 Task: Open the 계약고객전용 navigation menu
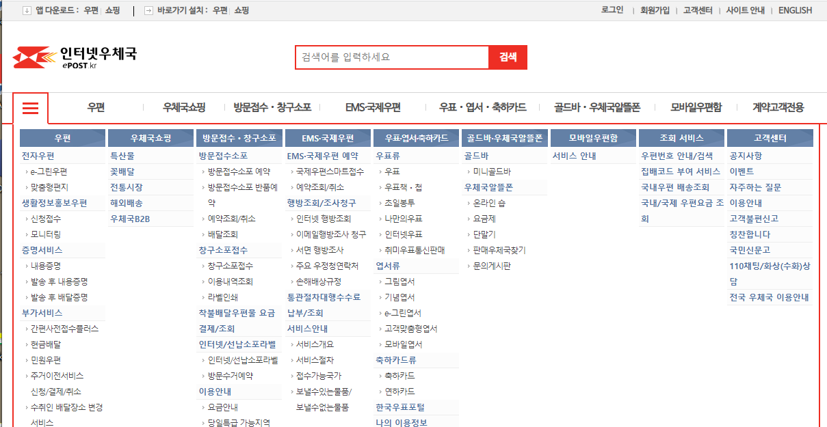(778, 107)
